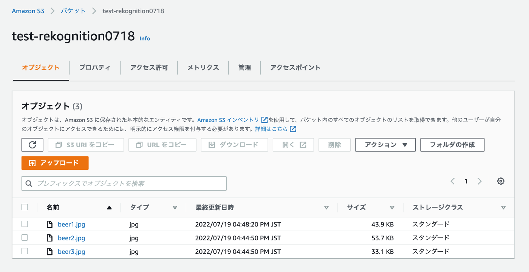The height and width of the screenshot is (272, 529).
Task: Open the アクション dropdown menu
Action: (385, 145)
